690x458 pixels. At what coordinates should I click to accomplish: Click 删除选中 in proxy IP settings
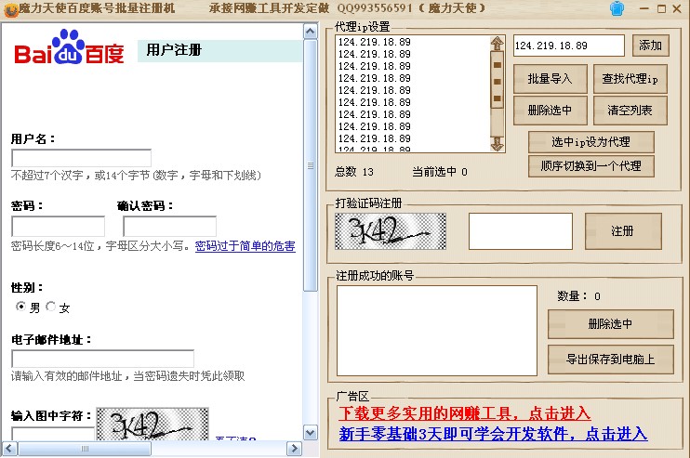(551, 111)
